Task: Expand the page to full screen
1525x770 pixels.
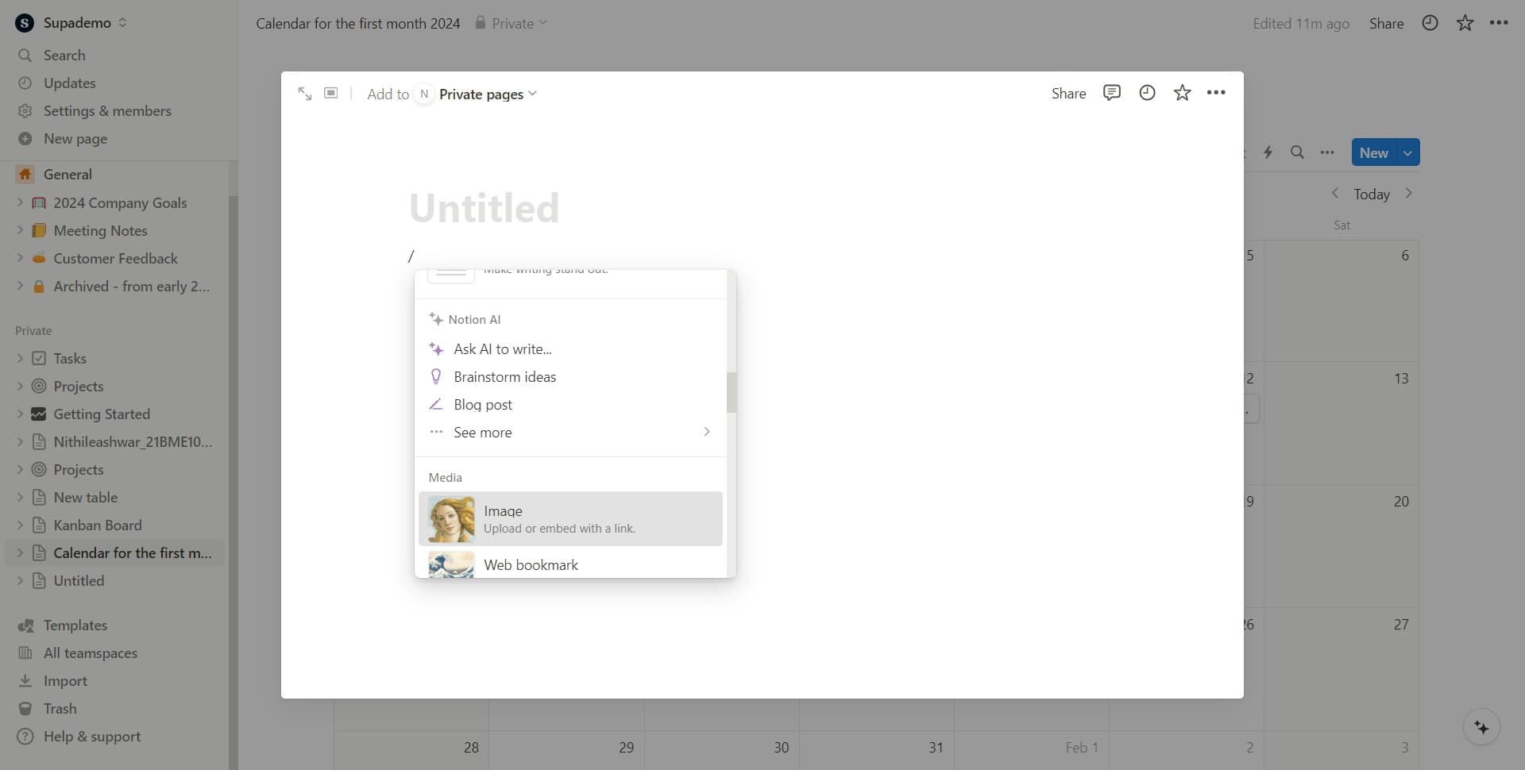Action: point(305,93)
